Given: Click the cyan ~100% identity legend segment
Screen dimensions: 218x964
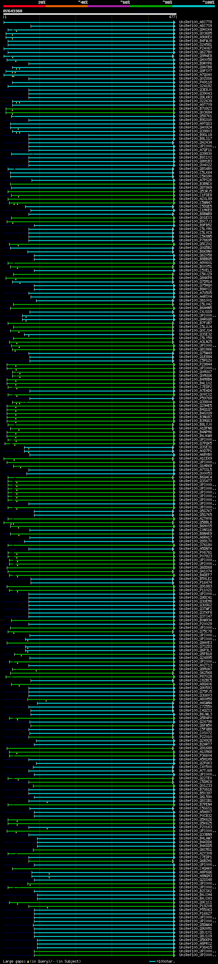Looking at the screenshot, I should coord(194,6).
